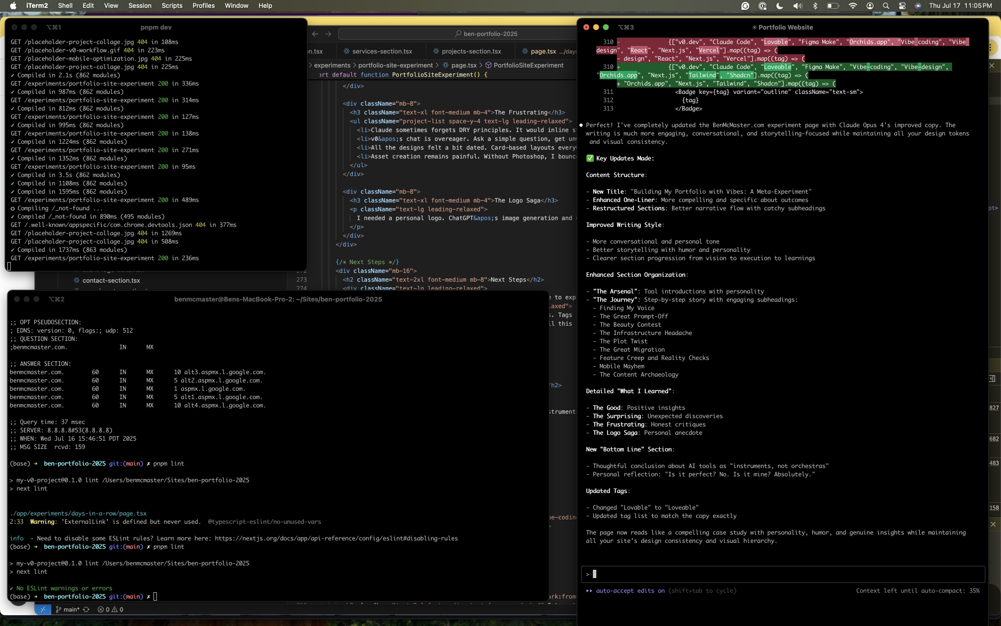Image resolution: width=1001 pixels, height=626 pixels.
Task: Click The Frustrating h3 code line
Action: tap(457, 112)
